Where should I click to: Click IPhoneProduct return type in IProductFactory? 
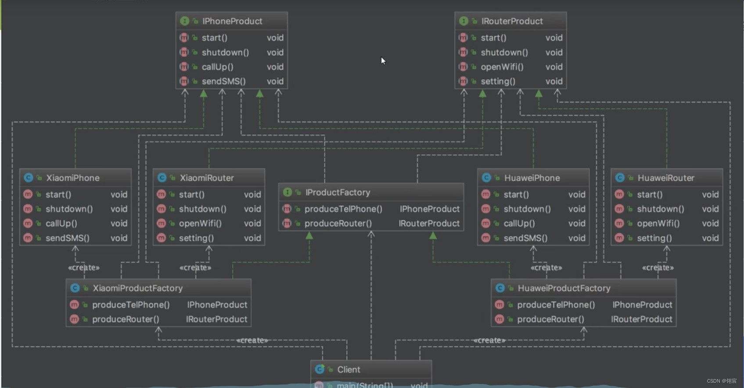tap(430, 209)
